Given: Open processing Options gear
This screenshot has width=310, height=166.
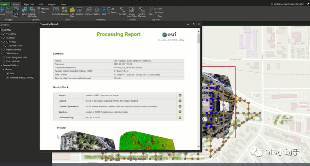Looking at the screenshot, I should point(97,11).
